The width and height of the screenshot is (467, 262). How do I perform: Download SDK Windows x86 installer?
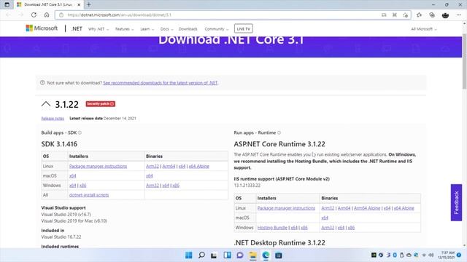click(x=82, y=186)
